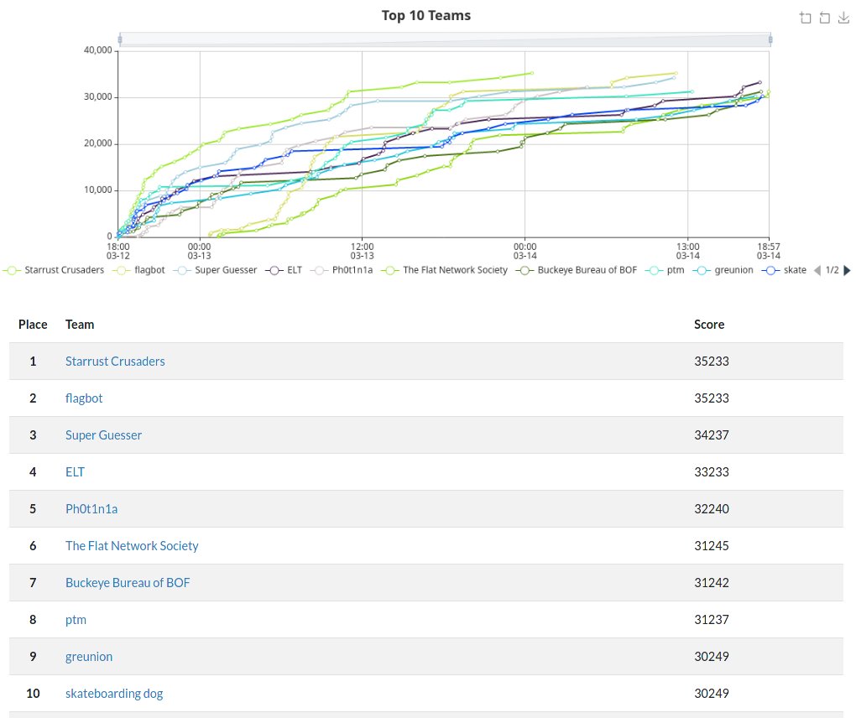This screenshot has width=856, height=718.
Task: Go to next legend page arrow
Action: [x=848, y=270]
